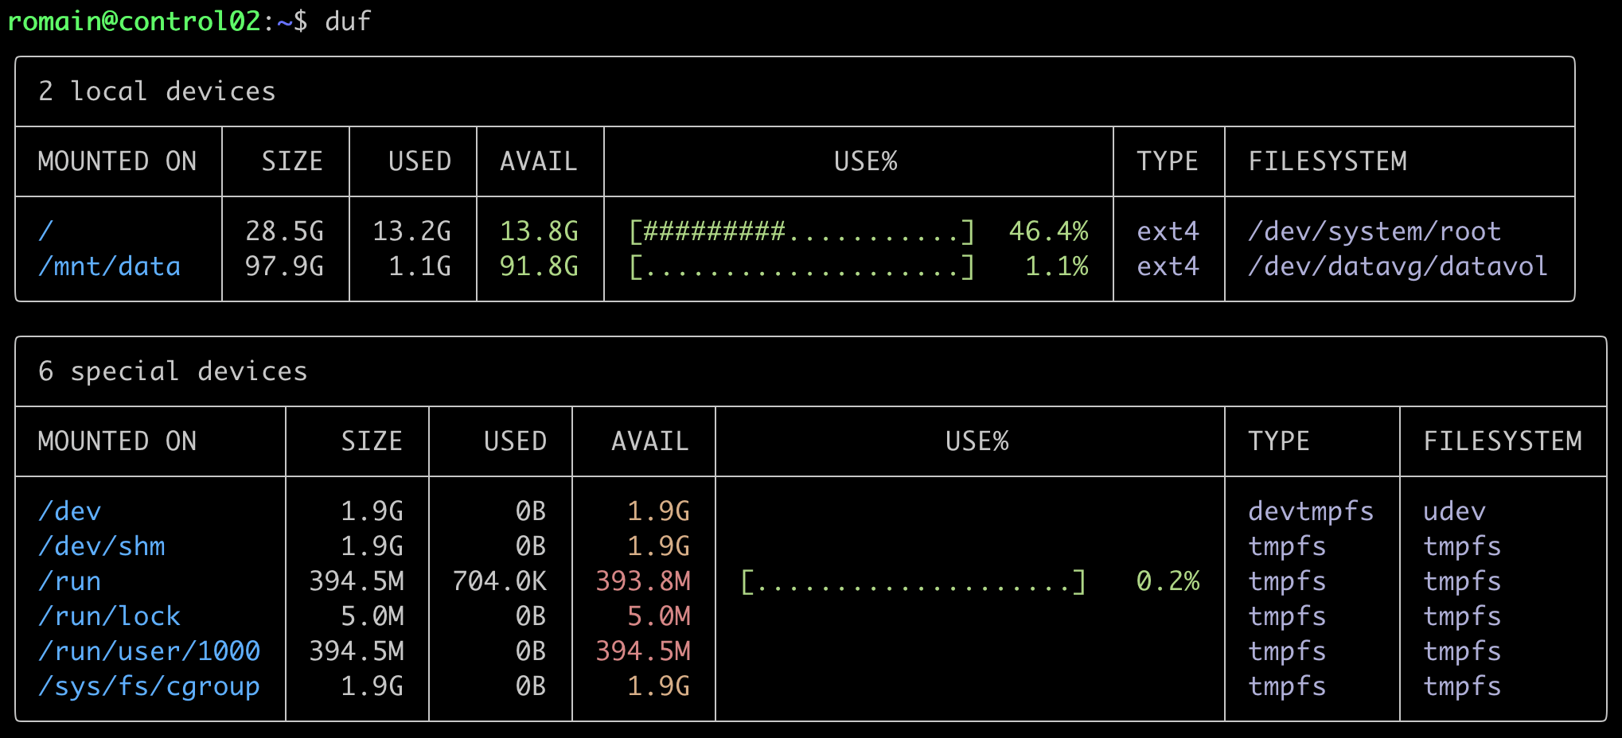Select the "6 special devices" table title
This screenshot has width=1622, height=738.
click(173, 371)
